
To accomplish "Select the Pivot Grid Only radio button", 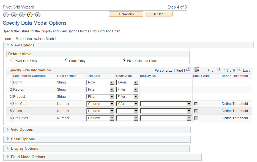I will (x=12, y=60).
